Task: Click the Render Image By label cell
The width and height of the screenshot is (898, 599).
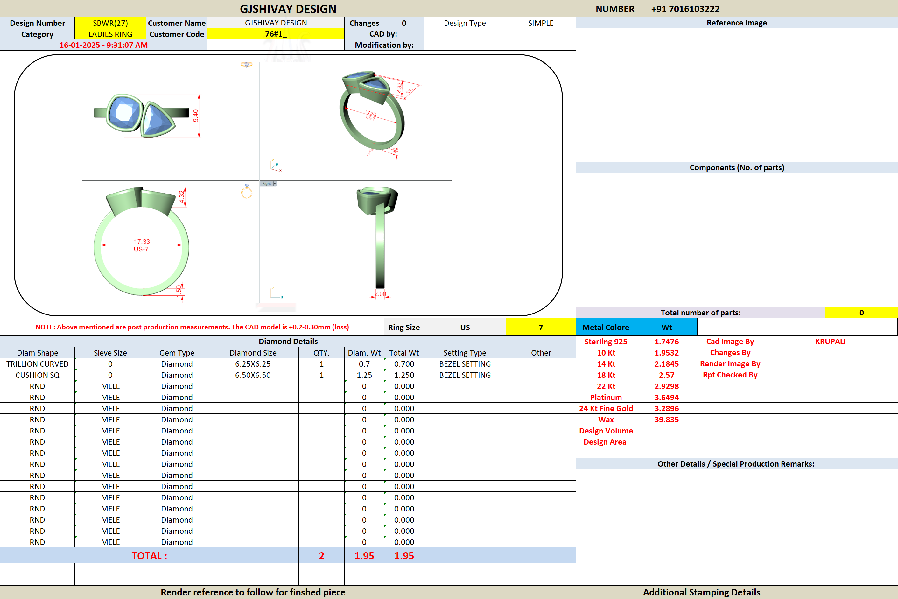Action: [730, 364]
